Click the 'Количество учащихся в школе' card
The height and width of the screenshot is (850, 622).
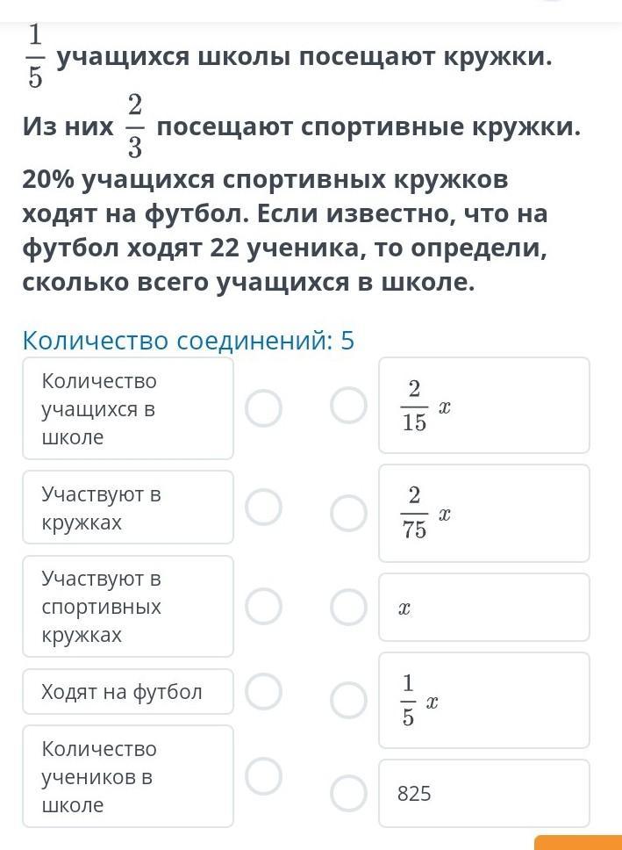click(128, 408)
